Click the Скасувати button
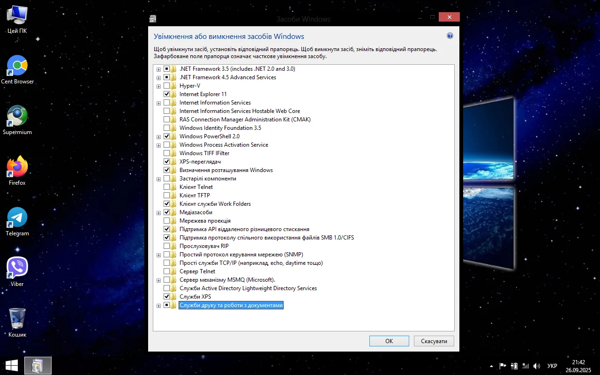 (434, 341)
